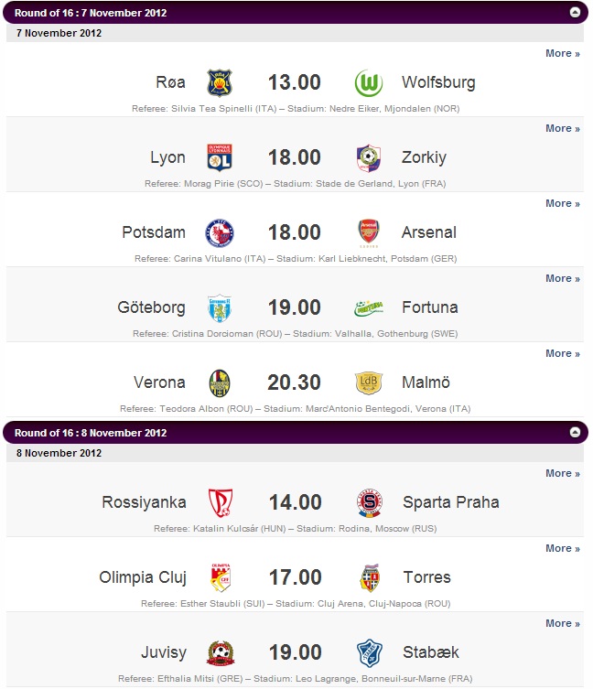Open More for Røa vs Wolfsburg

562,53
